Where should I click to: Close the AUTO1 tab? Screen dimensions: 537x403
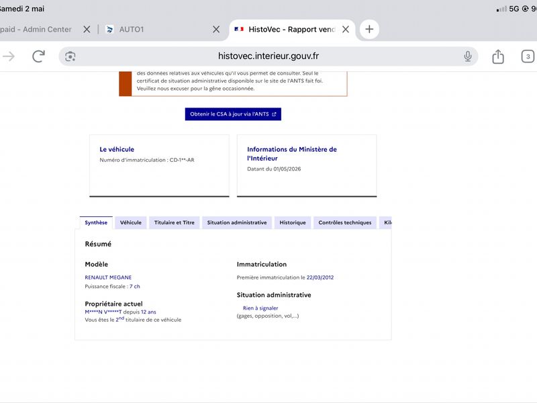click(216, 30)
